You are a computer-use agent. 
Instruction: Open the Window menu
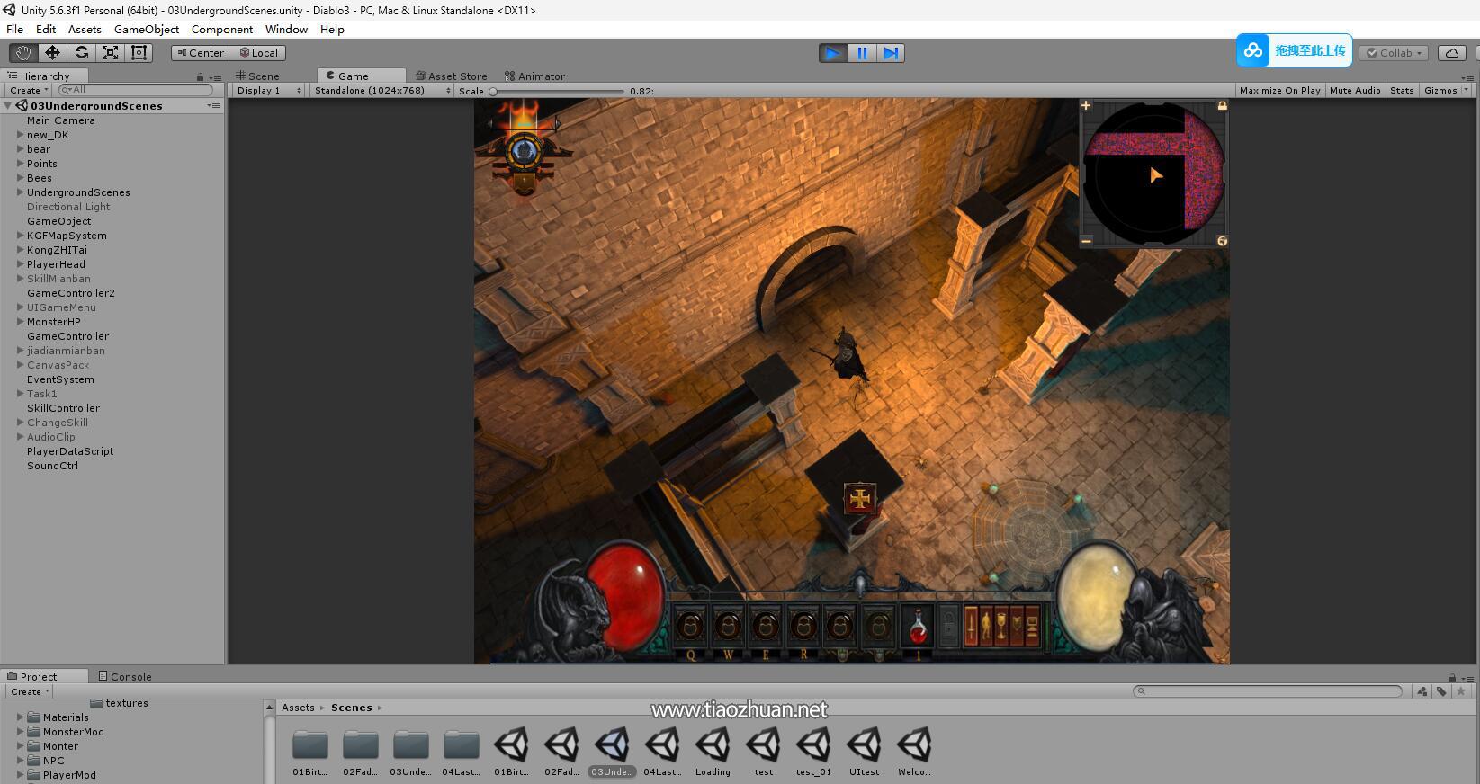(x=286, y=30)
